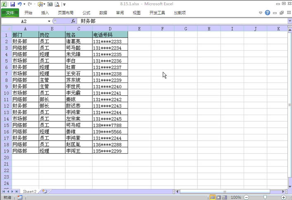Switch to the 数据 ribbon tab
This screenshot has height=200, width=292.
pyautogui.click(x=103, y=13)
